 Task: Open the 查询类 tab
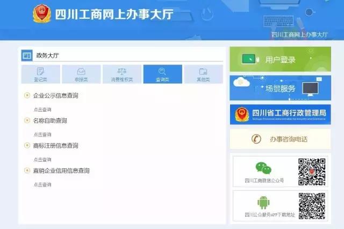[x=162, y=74]
